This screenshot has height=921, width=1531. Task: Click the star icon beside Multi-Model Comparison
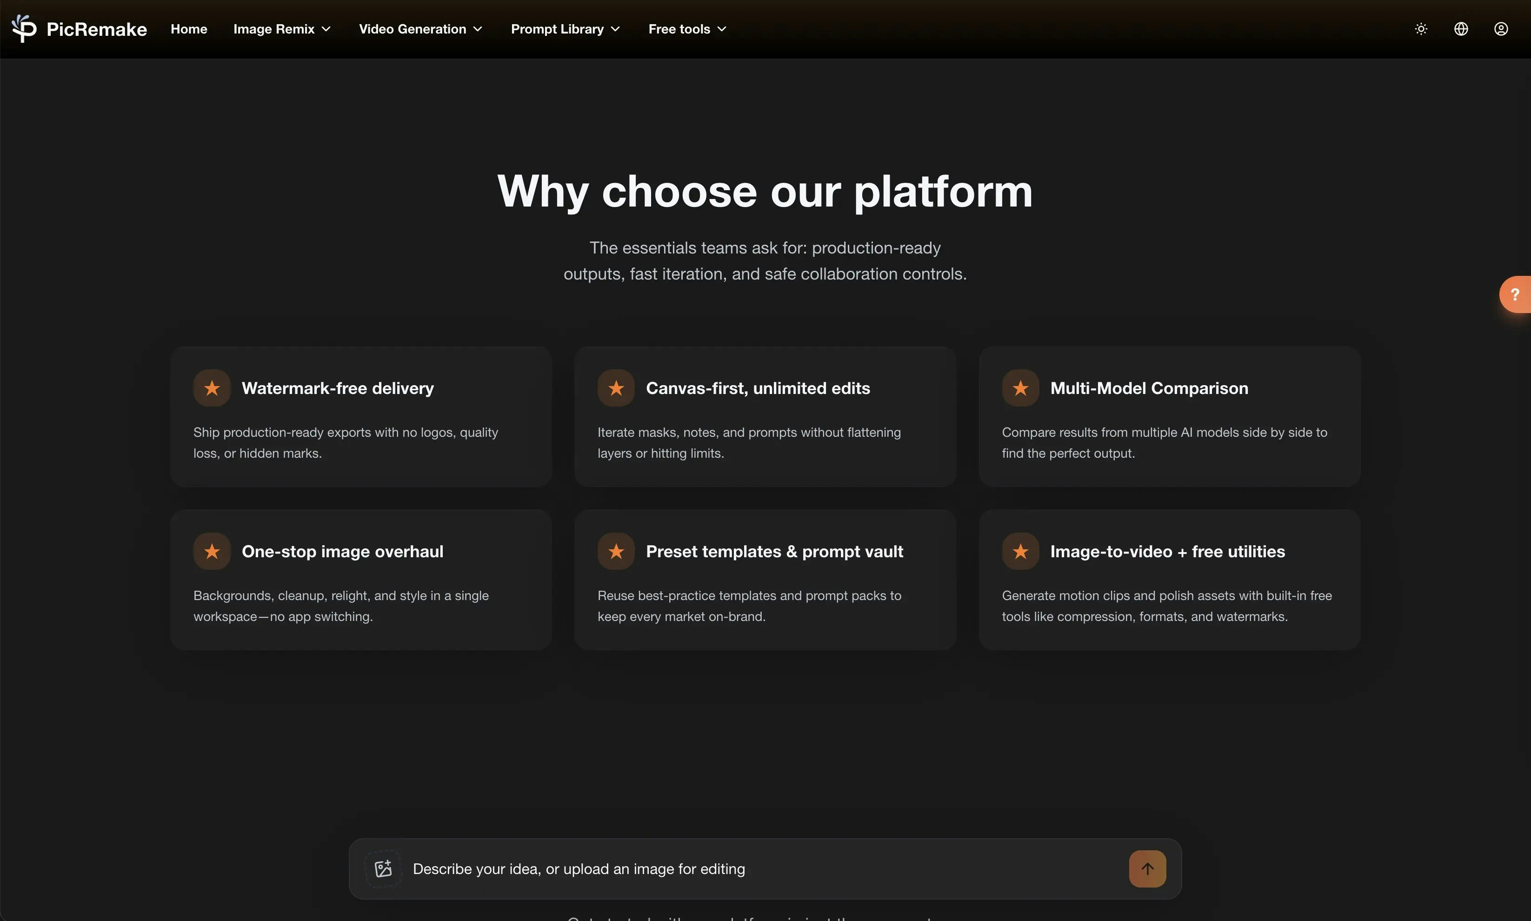tap(1020, 388)
